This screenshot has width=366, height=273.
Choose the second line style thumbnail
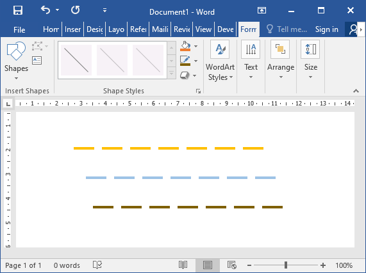coord(112,60)
